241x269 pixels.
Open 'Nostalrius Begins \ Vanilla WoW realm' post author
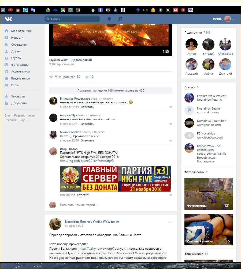click(x=92, y=222)
